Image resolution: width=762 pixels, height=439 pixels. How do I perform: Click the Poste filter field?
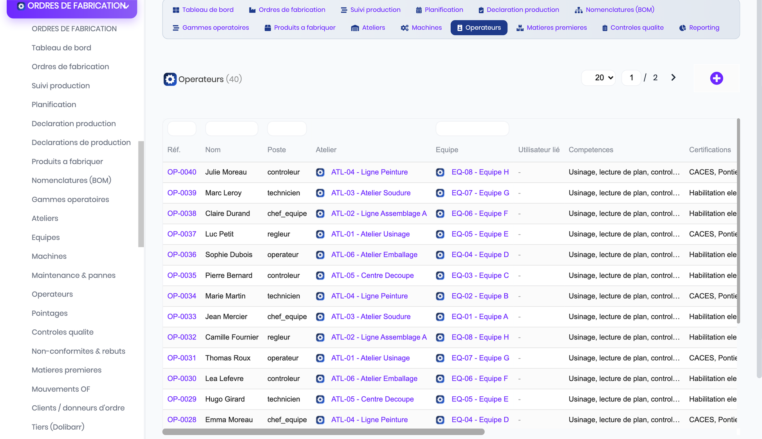tap(287, 128)
